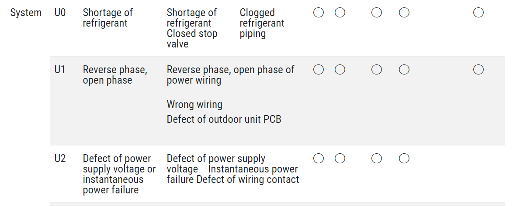Select the second circle in the U0 row
The width and height of the screenshot is (513, 206).
(340, 13)
